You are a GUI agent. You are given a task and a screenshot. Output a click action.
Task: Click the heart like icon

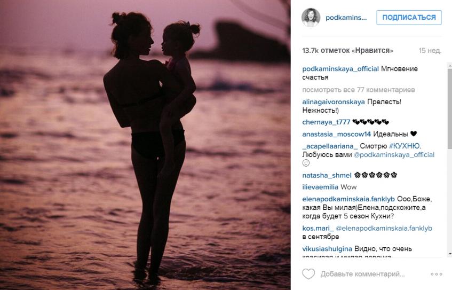click(308, 274)
